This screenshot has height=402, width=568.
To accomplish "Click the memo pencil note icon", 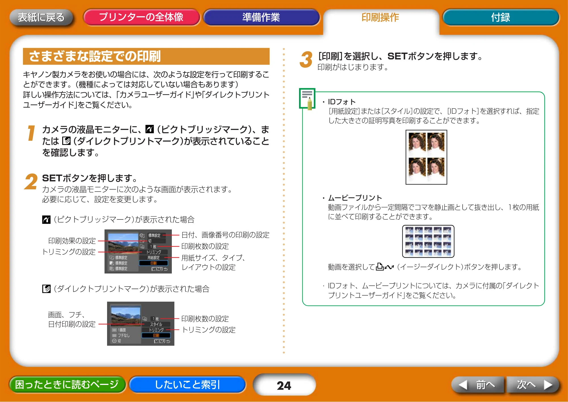I will 307,99.
